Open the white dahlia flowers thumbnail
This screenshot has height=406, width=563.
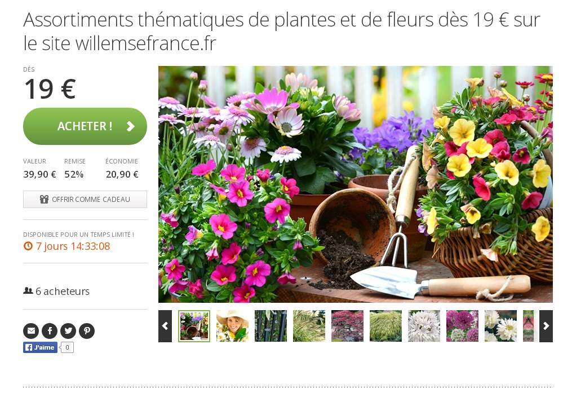point(500,326)
